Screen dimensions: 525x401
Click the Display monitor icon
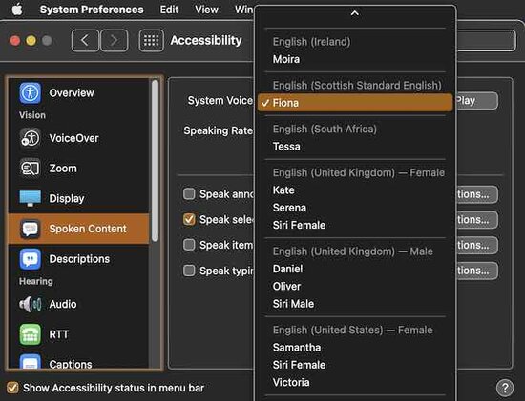click(x=31, y=198)
